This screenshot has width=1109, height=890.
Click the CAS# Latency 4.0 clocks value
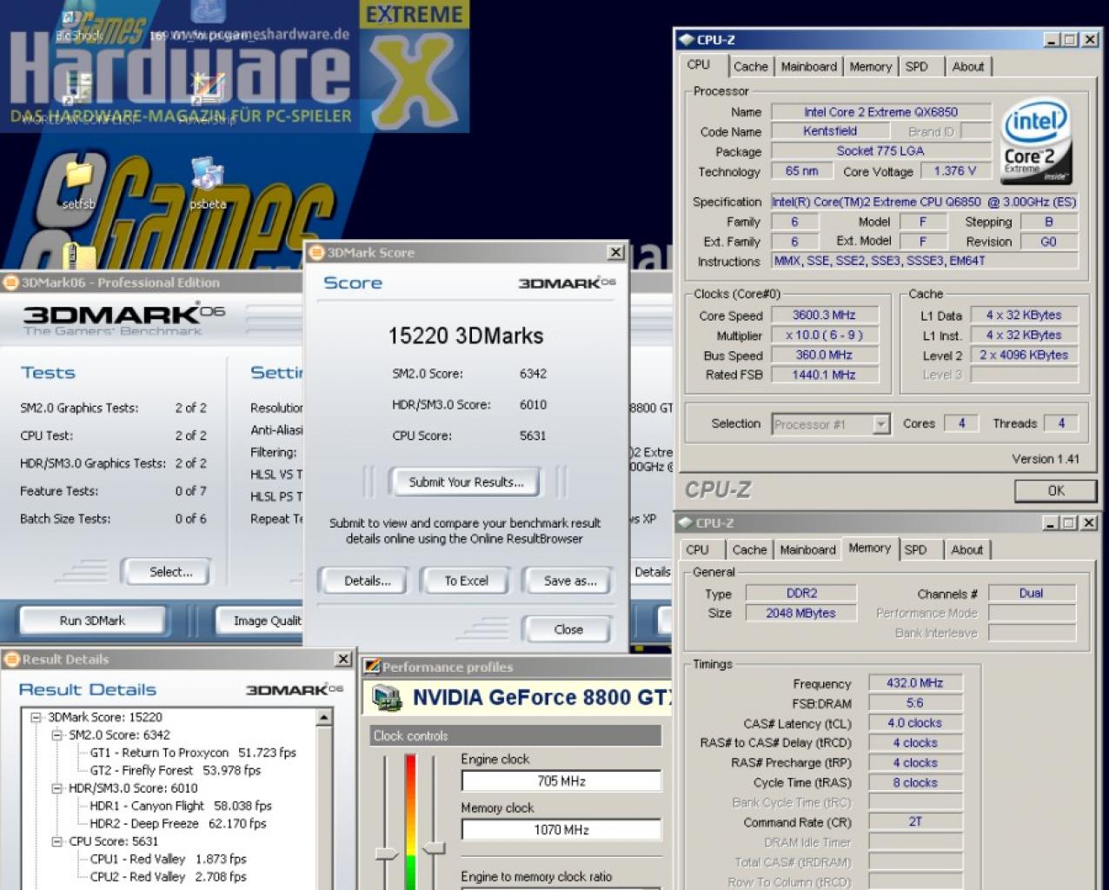coord(915,723)
